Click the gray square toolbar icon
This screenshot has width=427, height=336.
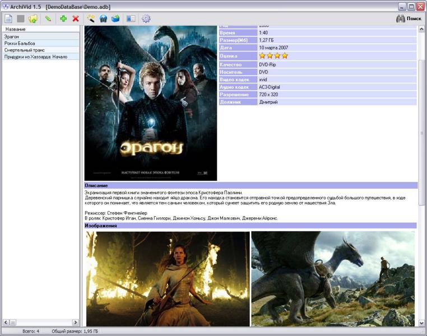tap(21, 19)
